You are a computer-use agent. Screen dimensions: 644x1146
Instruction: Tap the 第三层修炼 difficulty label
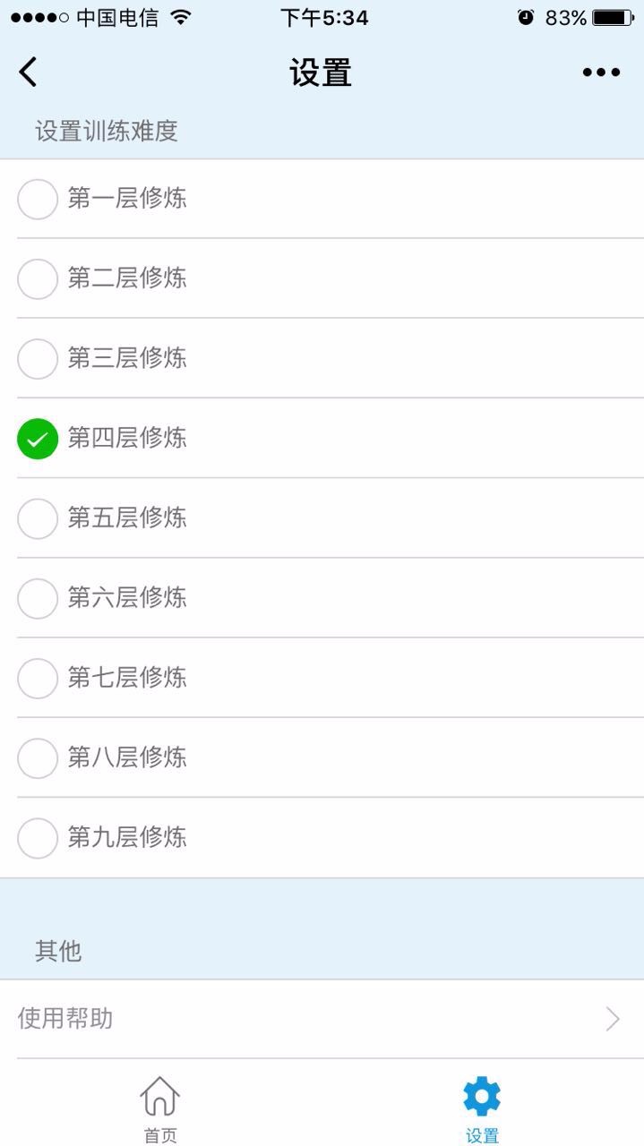[127, 358]
